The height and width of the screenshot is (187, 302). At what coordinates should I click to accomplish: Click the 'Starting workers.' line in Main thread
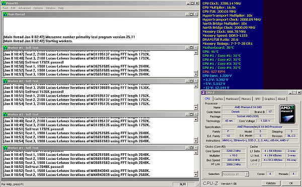click(x=38, y=41)
